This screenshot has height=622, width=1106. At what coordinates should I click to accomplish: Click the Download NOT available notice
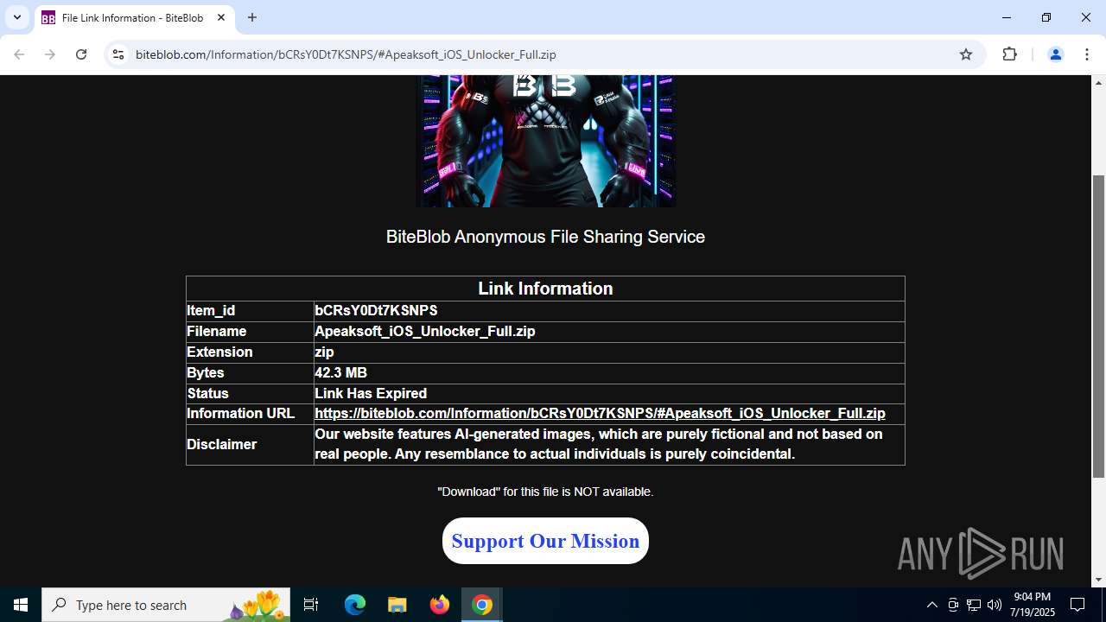click(545, 492)
